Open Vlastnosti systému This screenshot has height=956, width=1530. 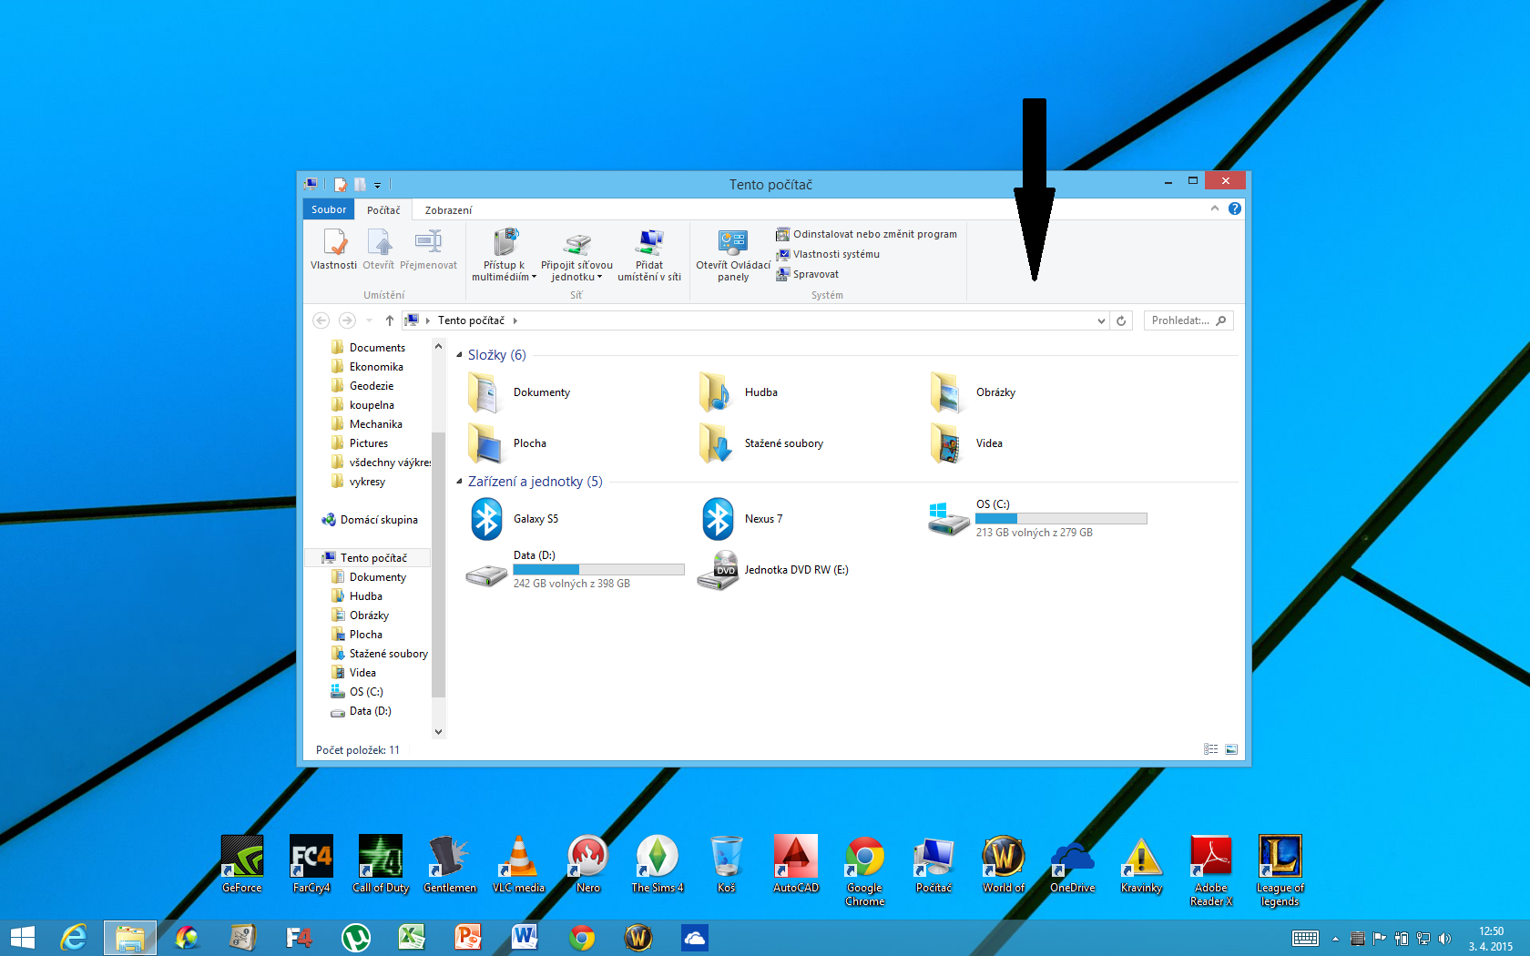tap(828, 254)
